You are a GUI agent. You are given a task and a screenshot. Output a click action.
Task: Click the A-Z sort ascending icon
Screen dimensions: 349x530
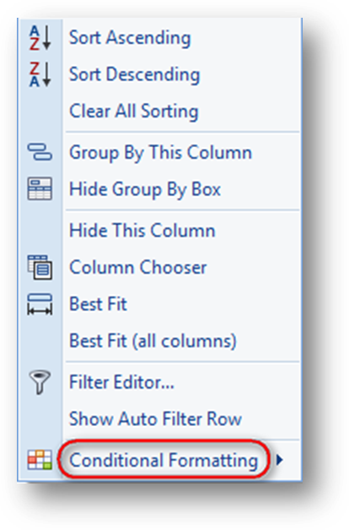[40, 38]
